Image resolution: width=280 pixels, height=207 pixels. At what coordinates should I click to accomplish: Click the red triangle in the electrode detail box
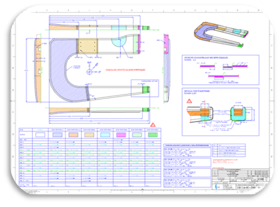189,101
